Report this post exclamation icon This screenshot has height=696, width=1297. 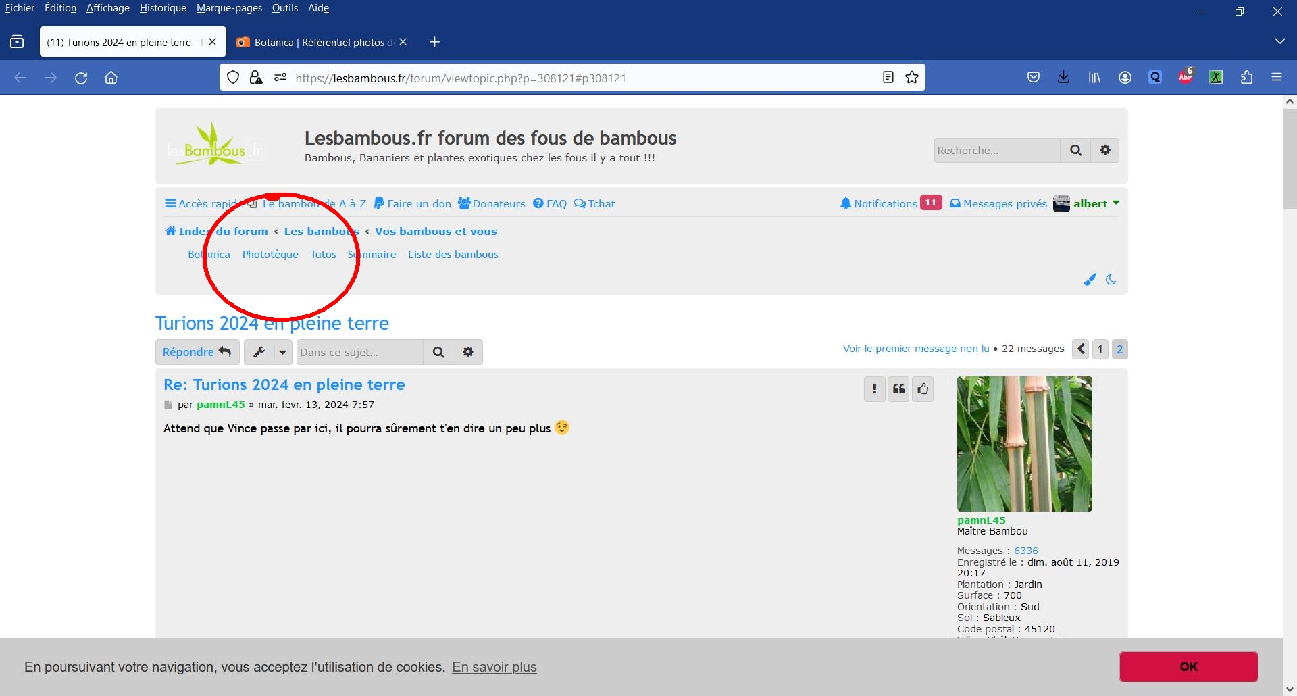pos(875,389)
